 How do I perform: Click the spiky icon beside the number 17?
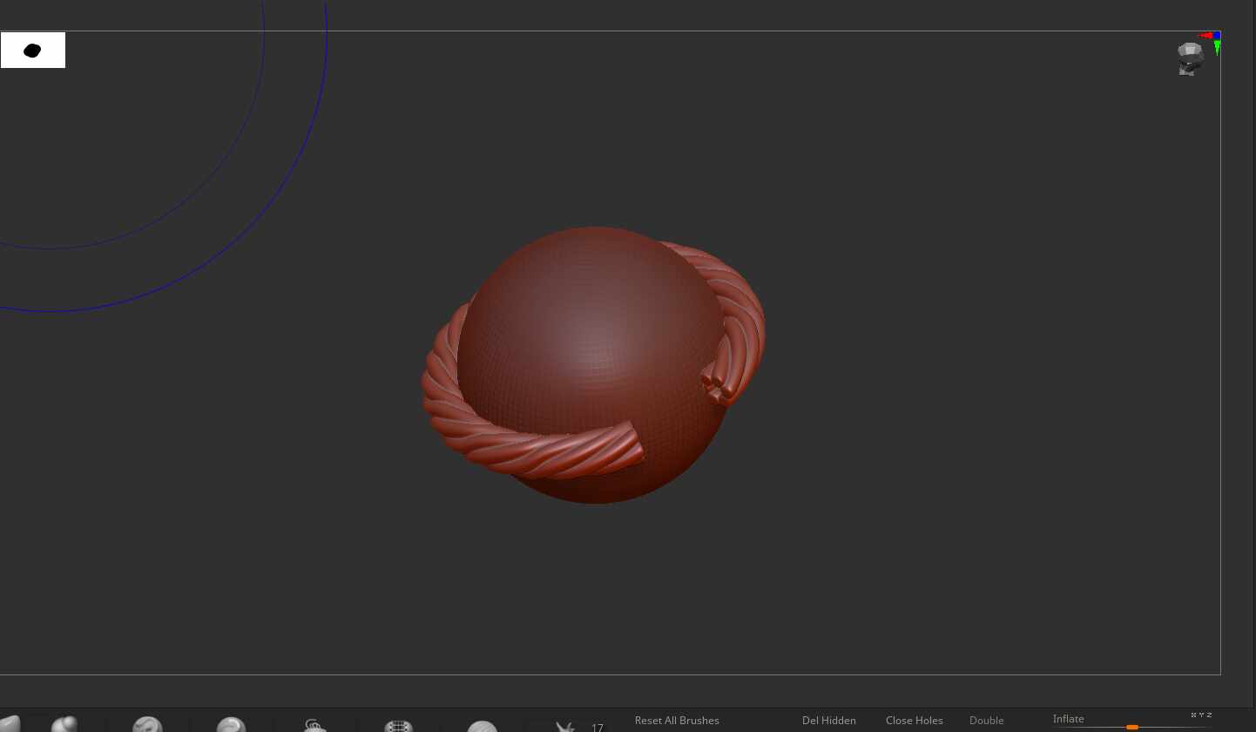[565, 727]
